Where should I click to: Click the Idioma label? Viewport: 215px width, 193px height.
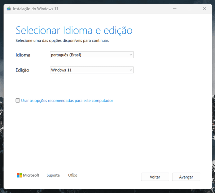point(23,55)
